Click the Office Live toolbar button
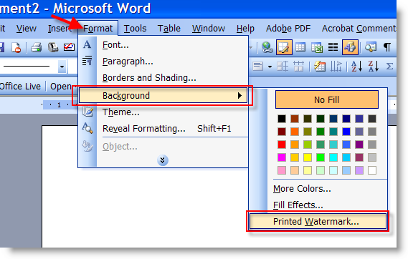Image resolution: width=408 pixels, height=259 pixels. pyautogui.click(x=20, y=86)
